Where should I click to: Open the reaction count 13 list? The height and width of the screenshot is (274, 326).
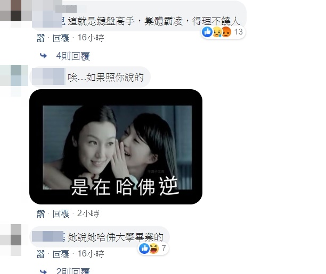point(239,32)
